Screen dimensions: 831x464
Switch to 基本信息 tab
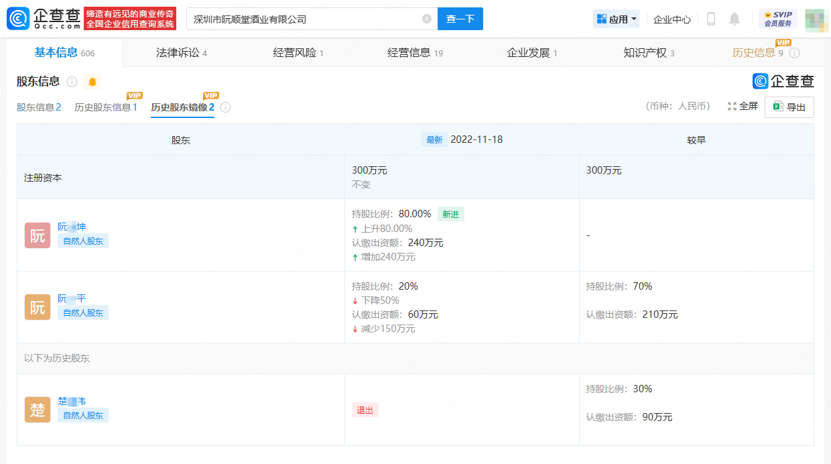point(65,53)
